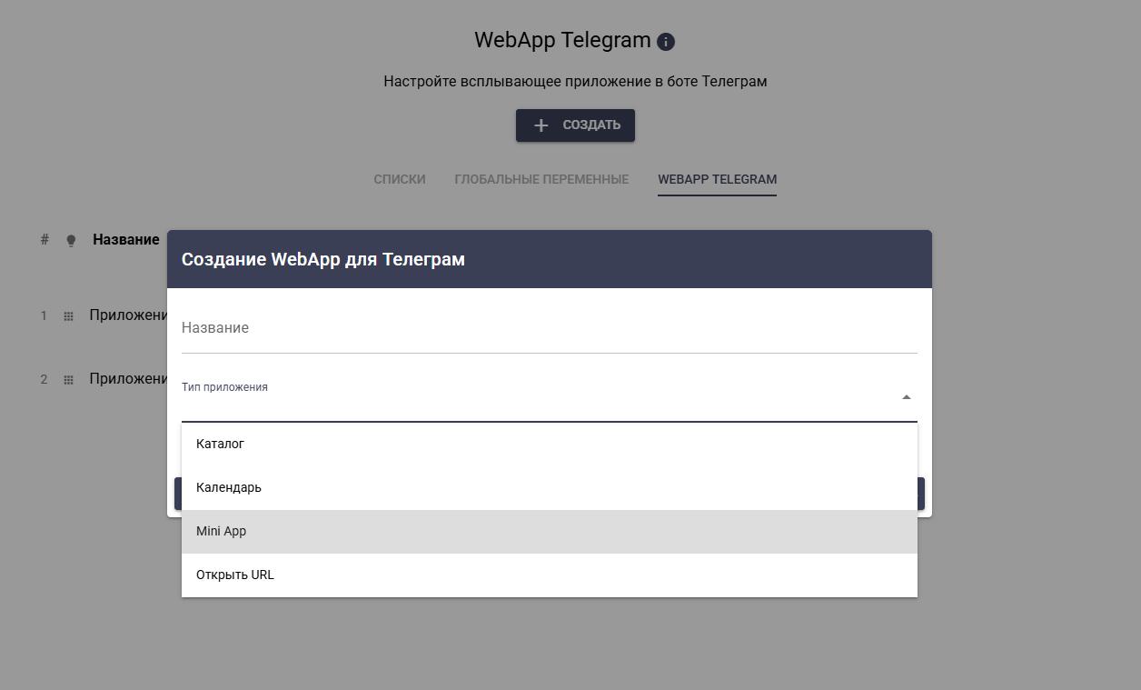Viewport: 1141px width, 690px height.
Task: Switch to the Списки tab
Action: [400, 179]
